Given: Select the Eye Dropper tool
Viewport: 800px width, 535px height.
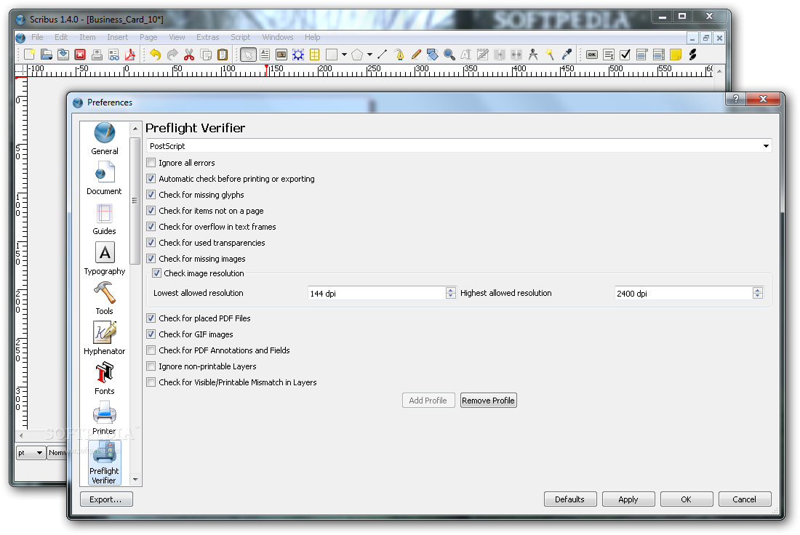Looking at the screenshot, I should pos(567,55).
